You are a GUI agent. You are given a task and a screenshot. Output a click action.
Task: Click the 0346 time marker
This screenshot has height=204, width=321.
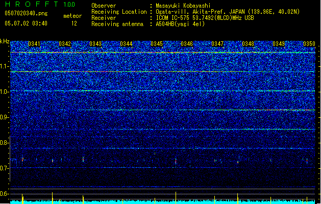point(187,44)
